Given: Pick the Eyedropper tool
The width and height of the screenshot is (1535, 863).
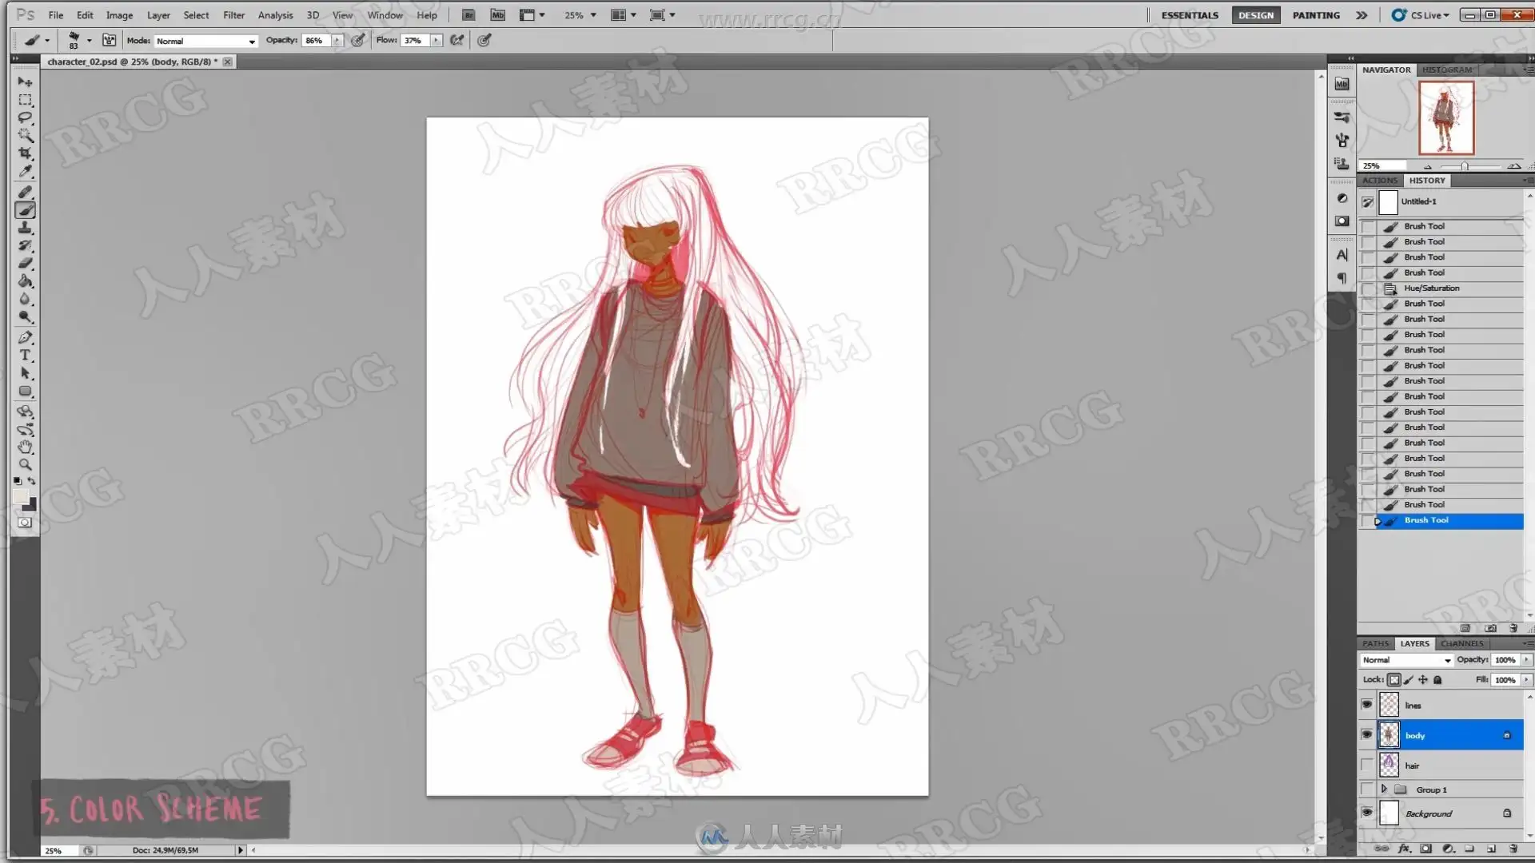Looking at the screenshot, I should tap(26, 170).
